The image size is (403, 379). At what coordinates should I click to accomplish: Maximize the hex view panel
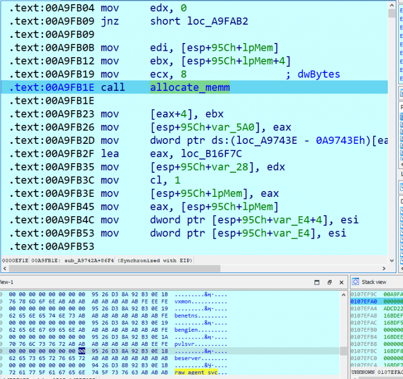[316, 282]
